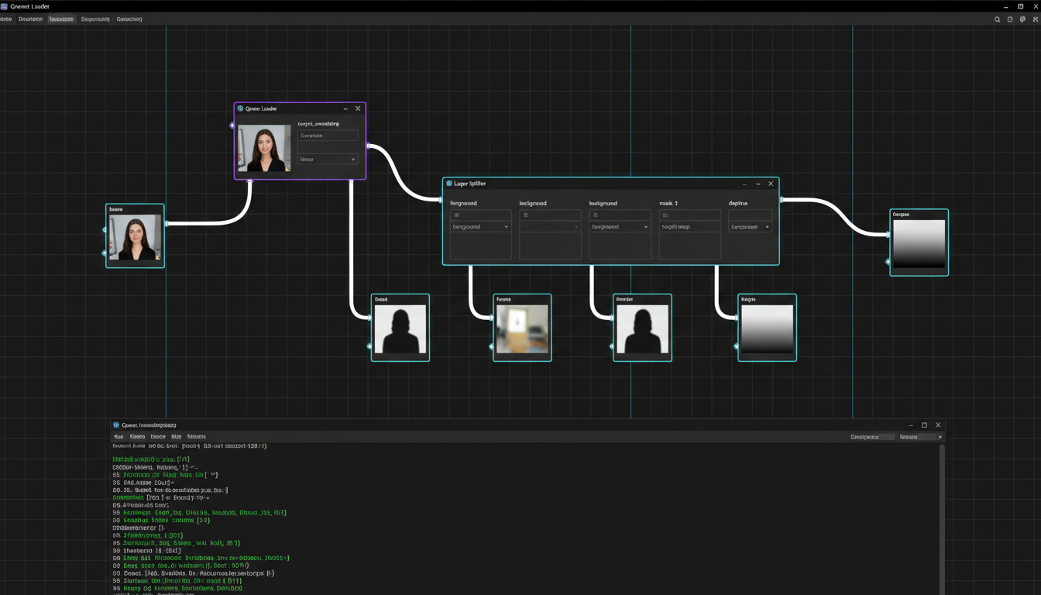Click the console window's title bar icon
Image resolution: width=1041 pixels, height=595 pixels.
point(115,425)
